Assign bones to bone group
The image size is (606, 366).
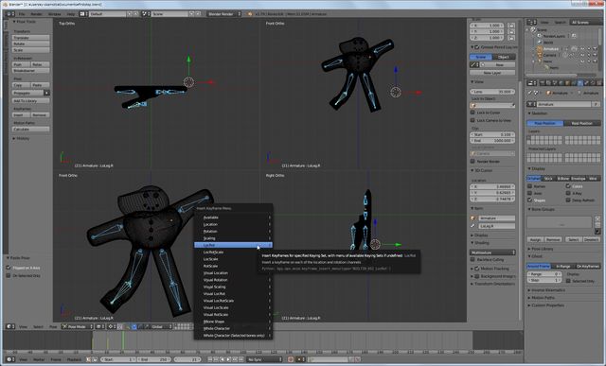[x=535, y=239]
